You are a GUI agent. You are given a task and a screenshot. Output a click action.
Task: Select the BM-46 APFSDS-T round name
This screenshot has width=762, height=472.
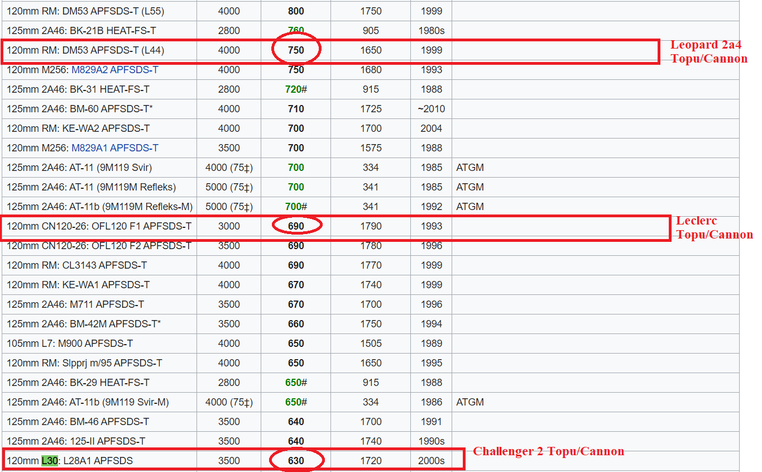[x=109, y=422]
